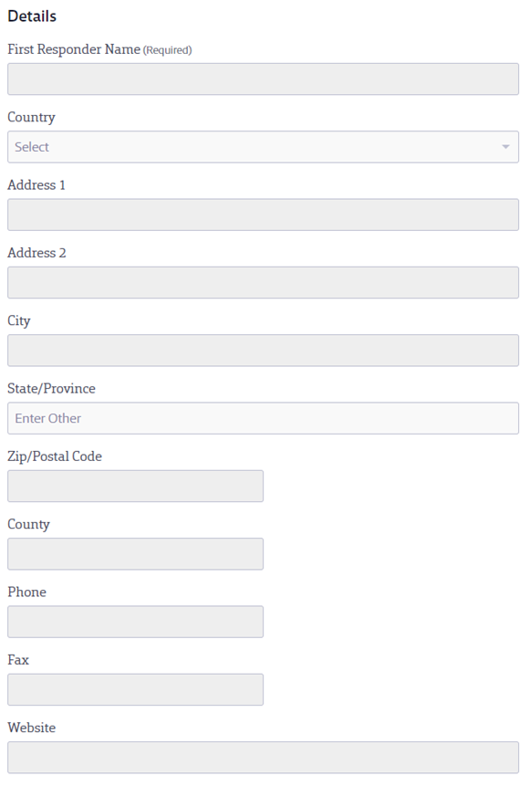
Task: Click the State/Province 'Enter Other' field
Action: pyautogui.click(x=263, y=418)
